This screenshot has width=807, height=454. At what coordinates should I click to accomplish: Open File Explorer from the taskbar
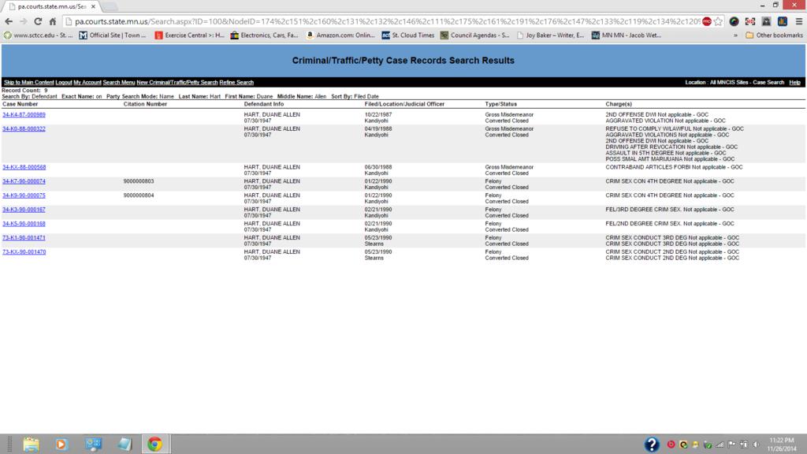pyautogui.click(x=31, y=444)
